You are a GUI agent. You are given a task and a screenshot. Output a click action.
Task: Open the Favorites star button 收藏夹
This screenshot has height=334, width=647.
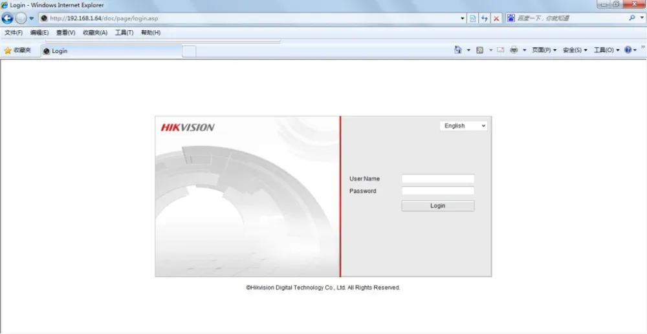click(x=17, y=50)
